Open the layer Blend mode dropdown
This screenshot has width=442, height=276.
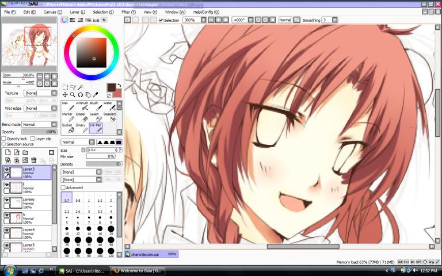pos(40,124)
